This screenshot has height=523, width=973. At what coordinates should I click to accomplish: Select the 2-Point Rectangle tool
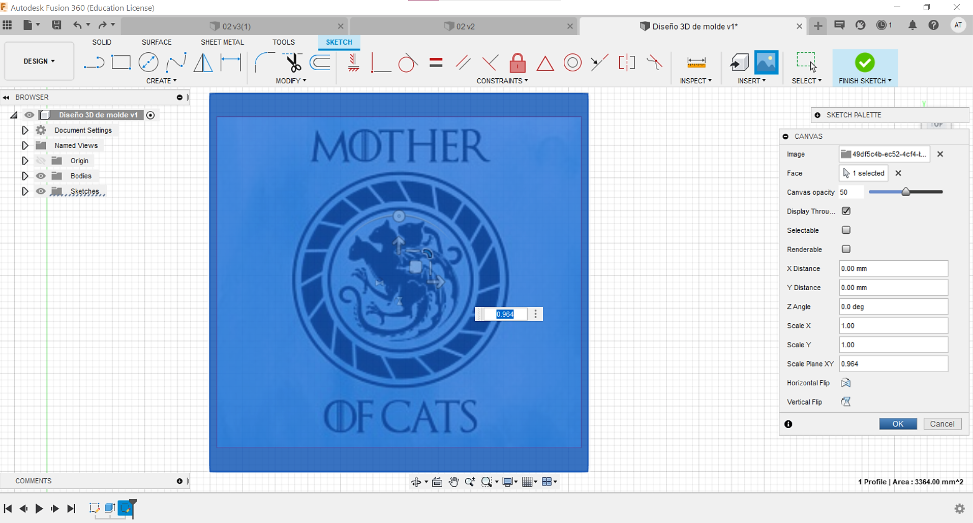(121, 63)
